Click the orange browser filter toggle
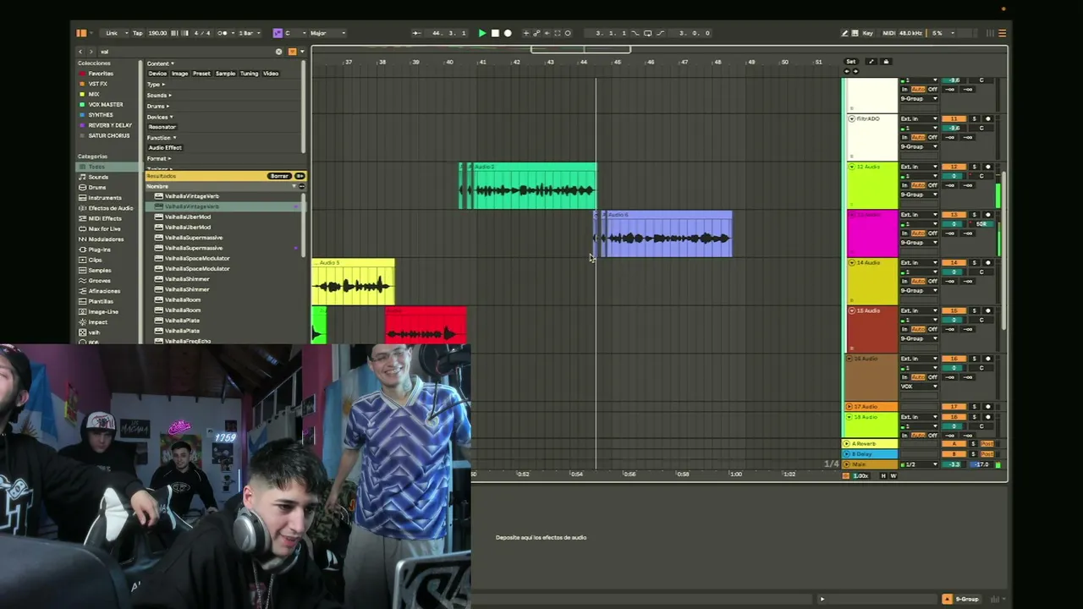Screen dimensions: 1083x609 tap(292, 52)
